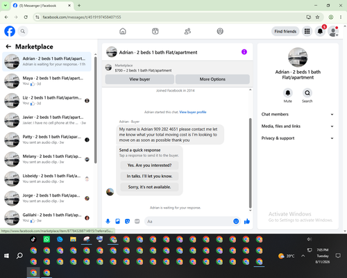The width and height of the screenshot is (347, 278).
Task: Open the Galilahi conversation
Action: tap(46, 218)
